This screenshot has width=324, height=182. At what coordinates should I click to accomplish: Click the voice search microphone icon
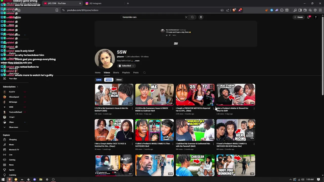pos(201,17)
